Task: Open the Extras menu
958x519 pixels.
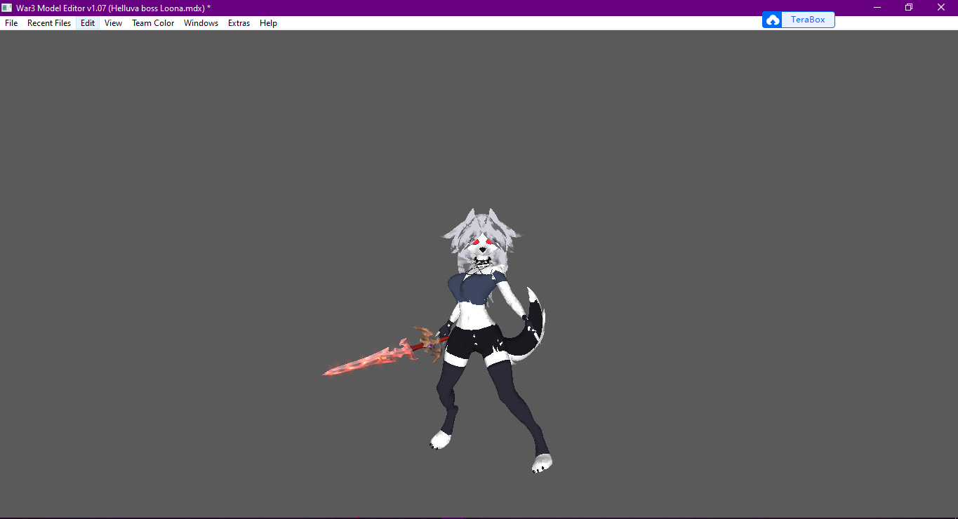Action: [x=239, y=23]
